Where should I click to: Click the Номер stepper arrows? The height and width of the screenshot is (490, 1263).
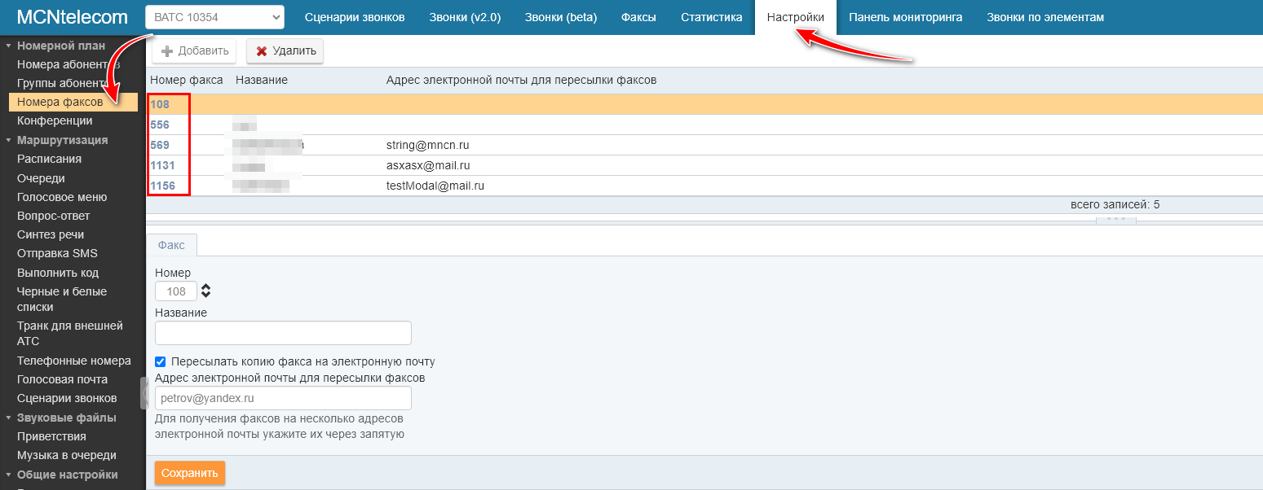(205, 291)
